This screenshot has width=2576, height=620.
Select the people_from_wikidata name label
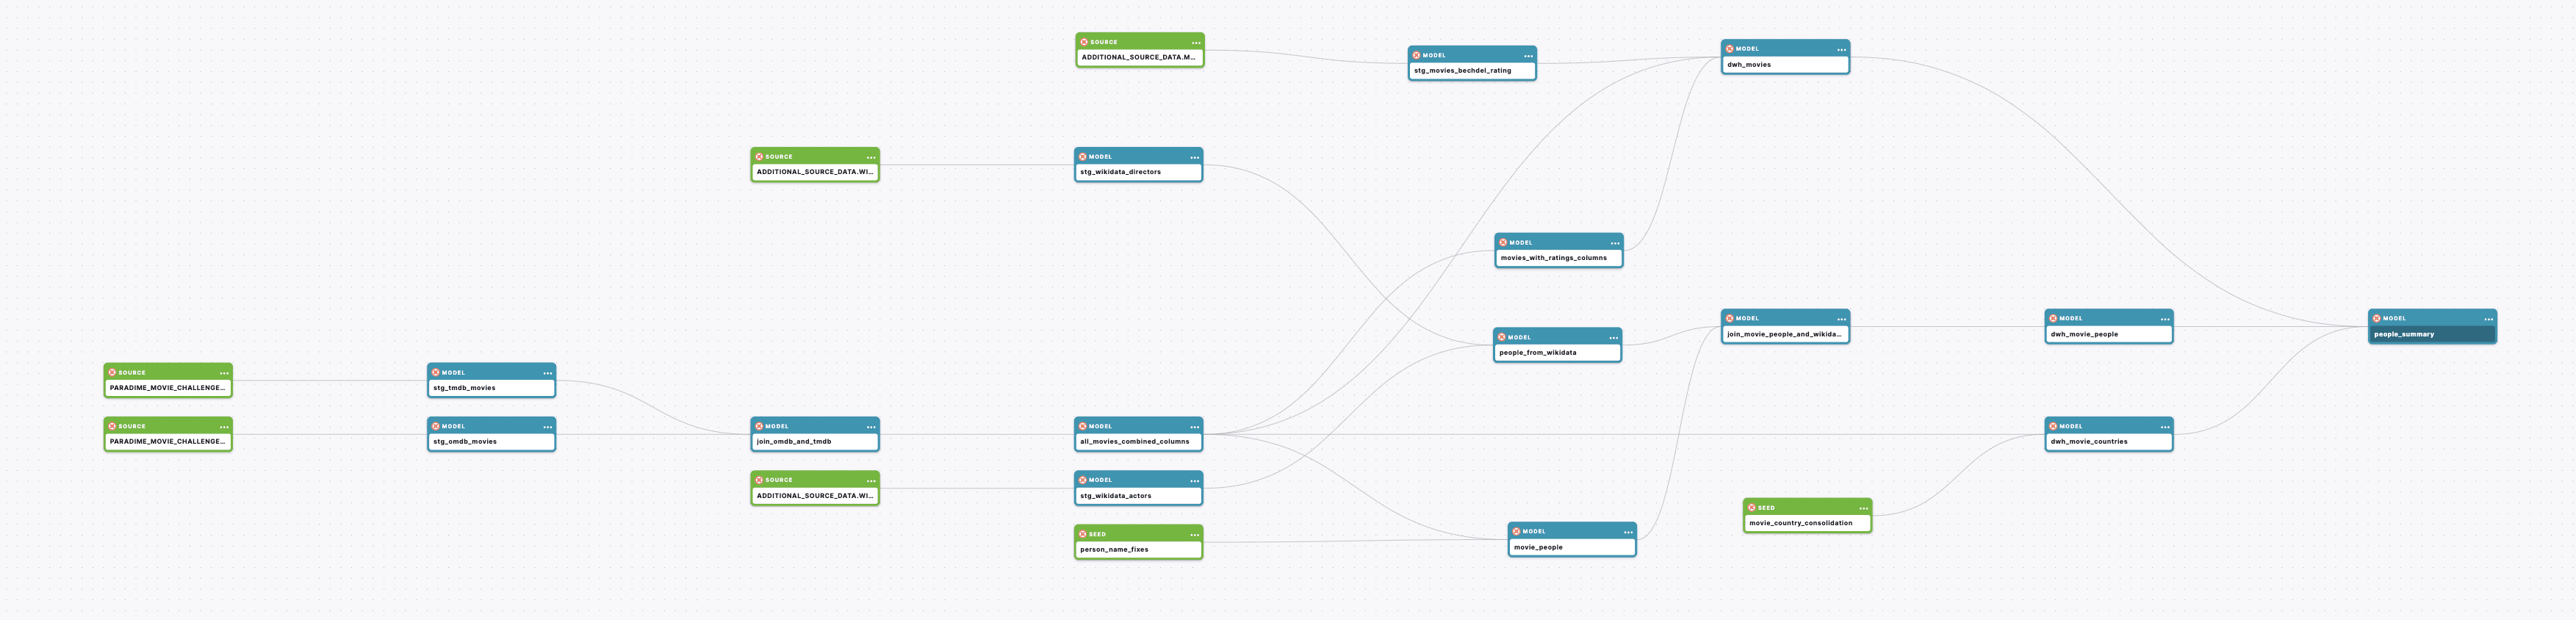pos(1537,353)
